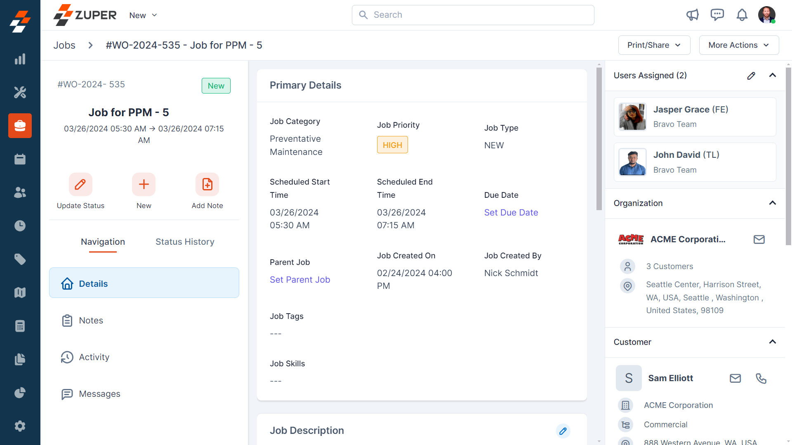This screenshot has height=445, width=792.
Task: Edit Job Description with pencil icon
Action: pyautogui.click(x=563, y=431)
